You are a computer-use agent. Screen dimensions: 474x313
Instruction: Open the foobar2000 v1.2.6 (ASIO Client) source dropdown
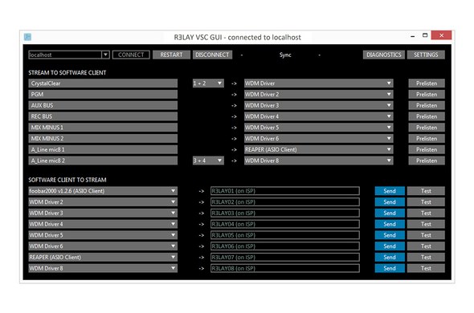coord(103,191)
